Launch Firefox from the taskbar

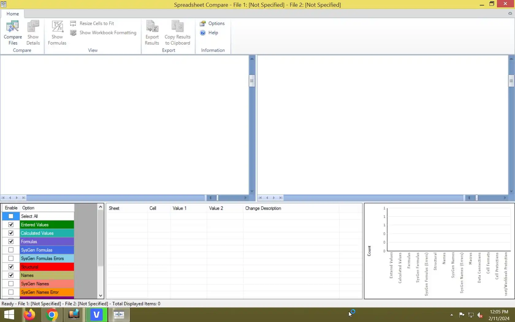pos(29,315)
